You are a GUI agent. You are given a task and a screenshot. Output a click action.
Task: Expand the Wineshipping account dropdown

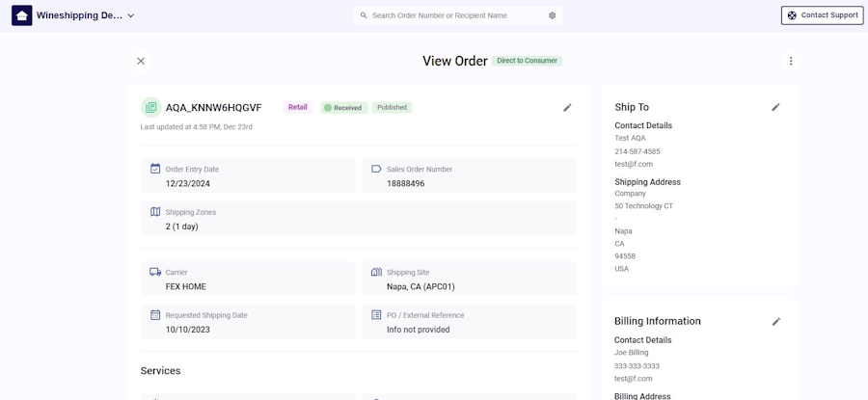pyautogui.click(x=131, y=15)
